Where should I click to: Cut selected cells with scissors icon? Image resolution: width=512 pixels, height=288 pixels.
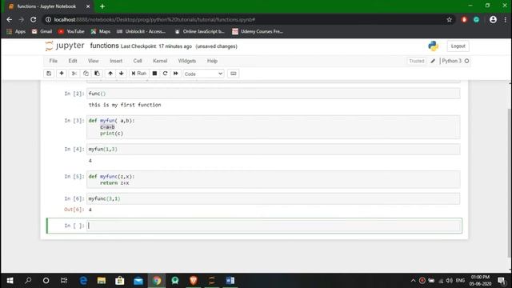point(74,74)
